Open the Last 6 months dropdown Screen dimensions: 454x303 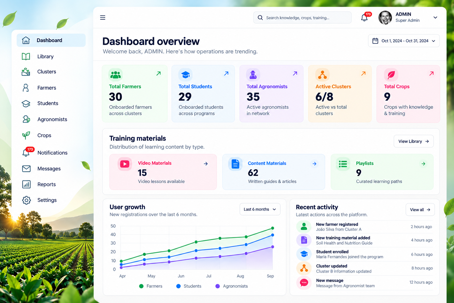[260, 209]
